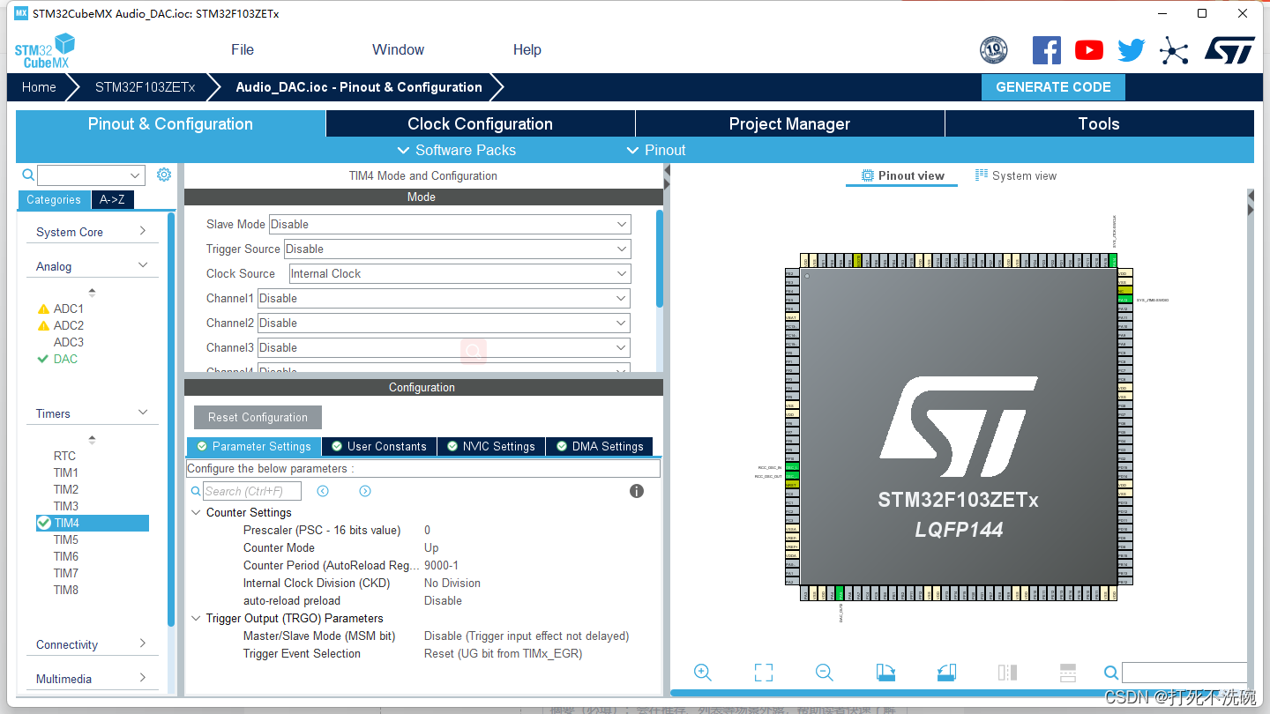
Task: Click the ADC2 warning icon
Action: click(43, 325)
